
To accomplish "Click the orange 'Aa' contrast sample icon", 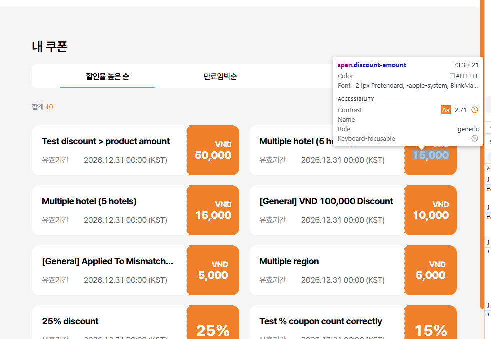I will coord(445,110).
